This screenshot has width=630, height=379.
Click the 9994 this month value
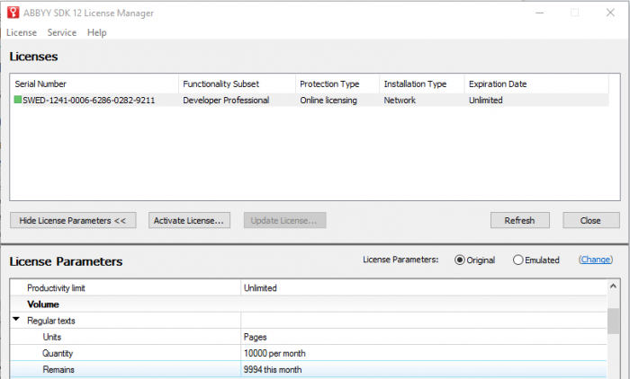273,369
